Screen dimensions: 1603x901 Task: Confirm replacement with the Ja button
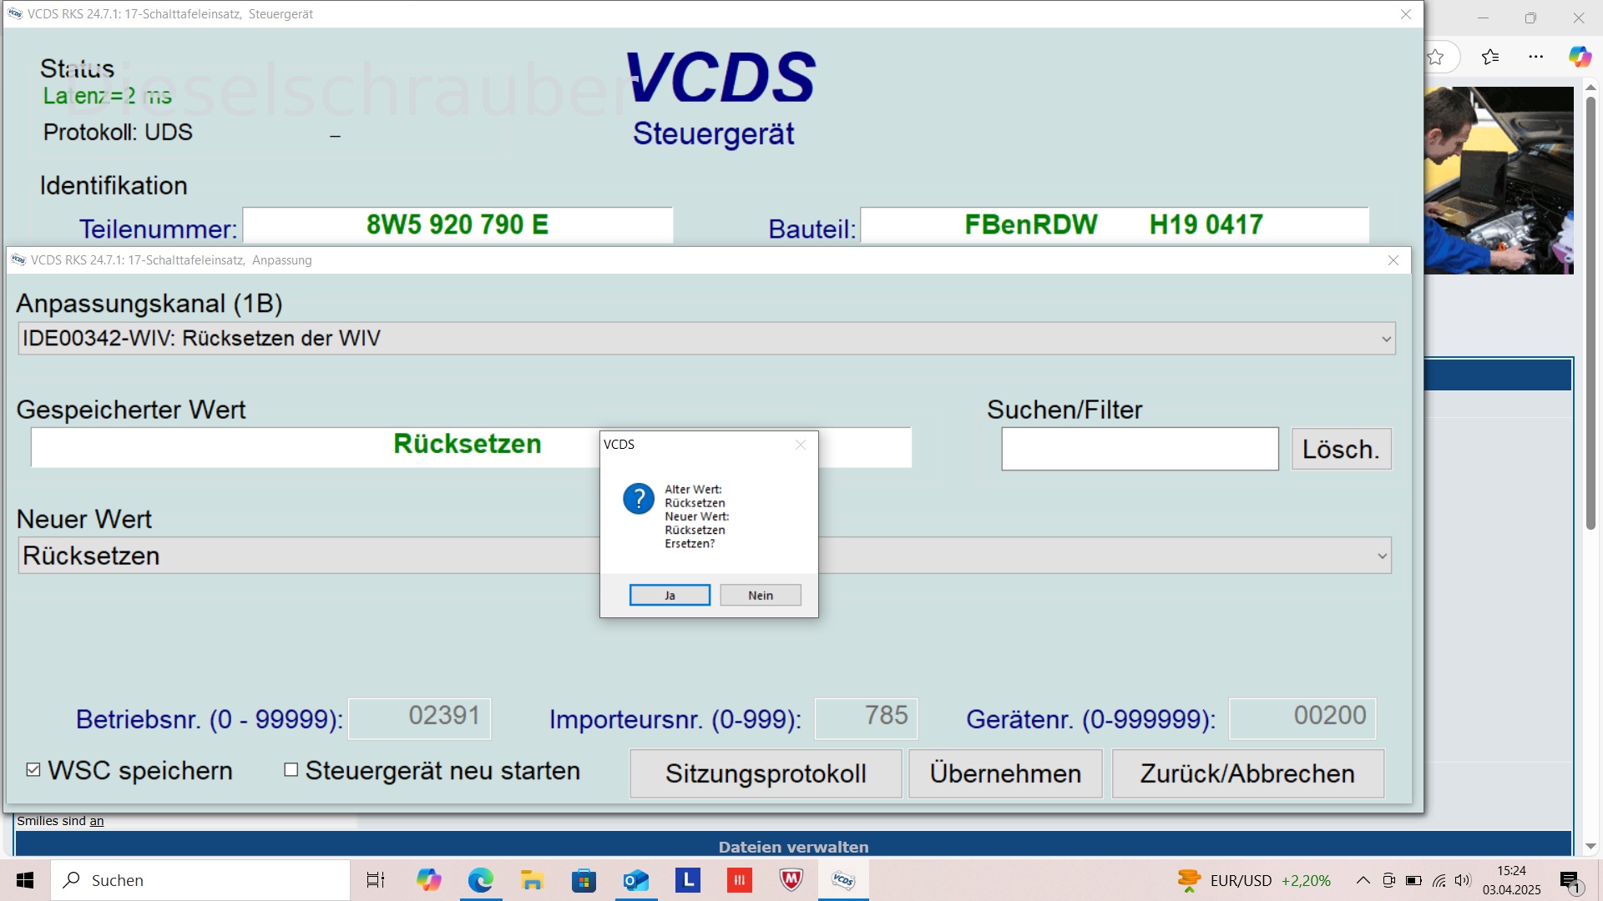click(670, 595)
